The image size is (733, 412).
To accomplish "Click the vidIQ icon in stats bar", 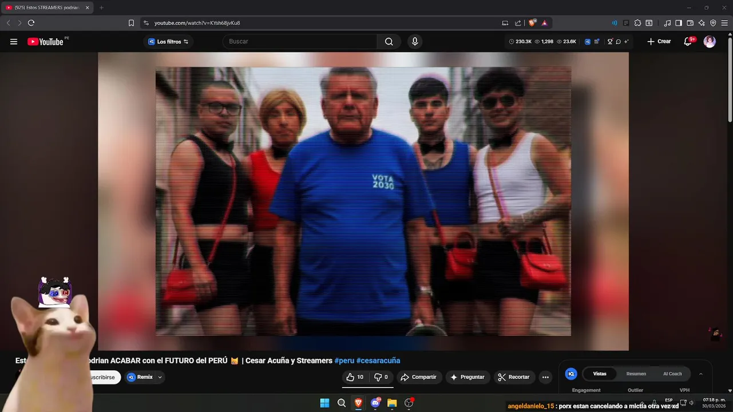I will click(588, 41).
